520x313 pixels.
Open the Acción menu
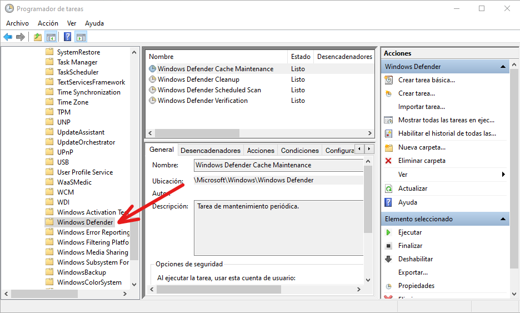point(48,23)
